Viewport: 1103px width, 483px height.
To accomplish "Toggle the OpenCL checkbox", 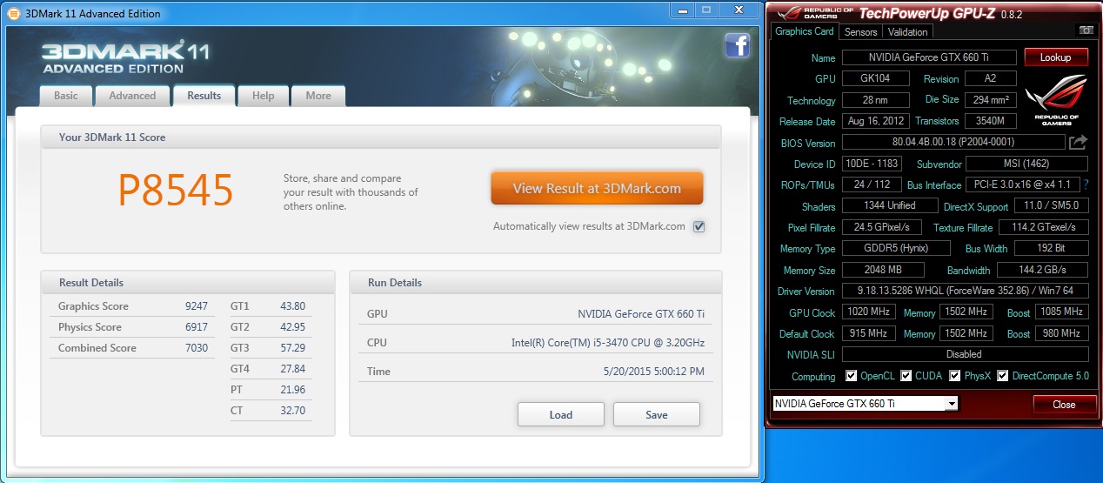I will coord(852,376).
